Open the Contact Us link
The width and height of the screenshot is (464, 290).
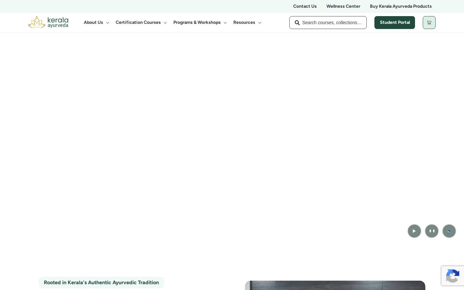(305, 6)
